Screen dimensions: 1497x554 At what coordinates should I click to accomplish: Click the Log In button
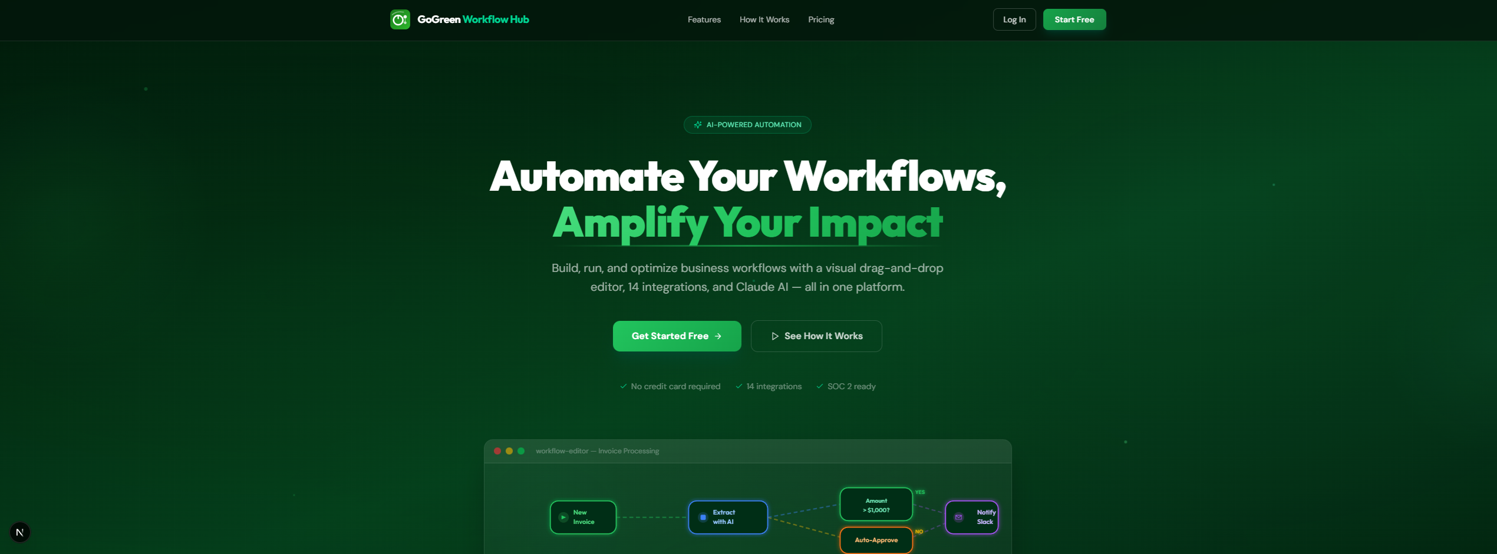[x=1014, y=19]
